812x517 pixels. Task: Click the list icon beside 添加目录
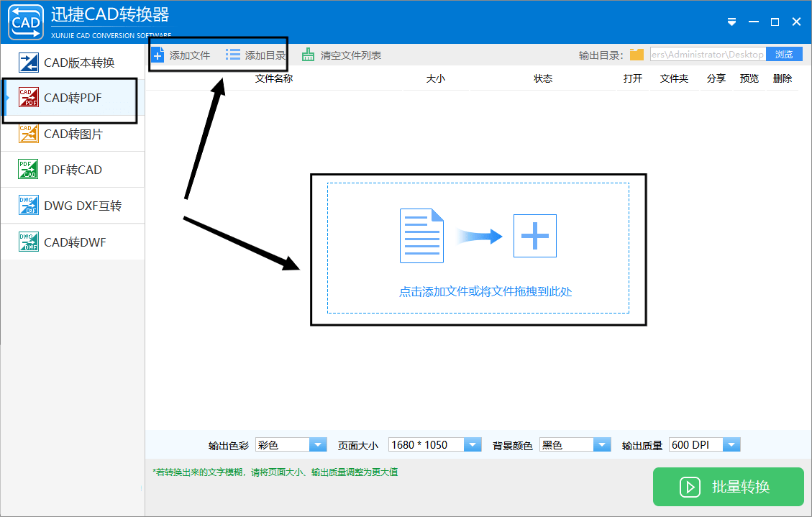[x=233, y=55]
